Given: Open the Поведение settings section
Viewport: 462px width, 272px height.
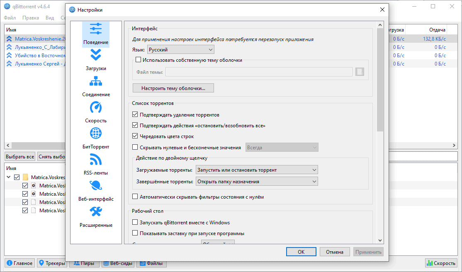Looking at the screenshot, I should [96, 34].
